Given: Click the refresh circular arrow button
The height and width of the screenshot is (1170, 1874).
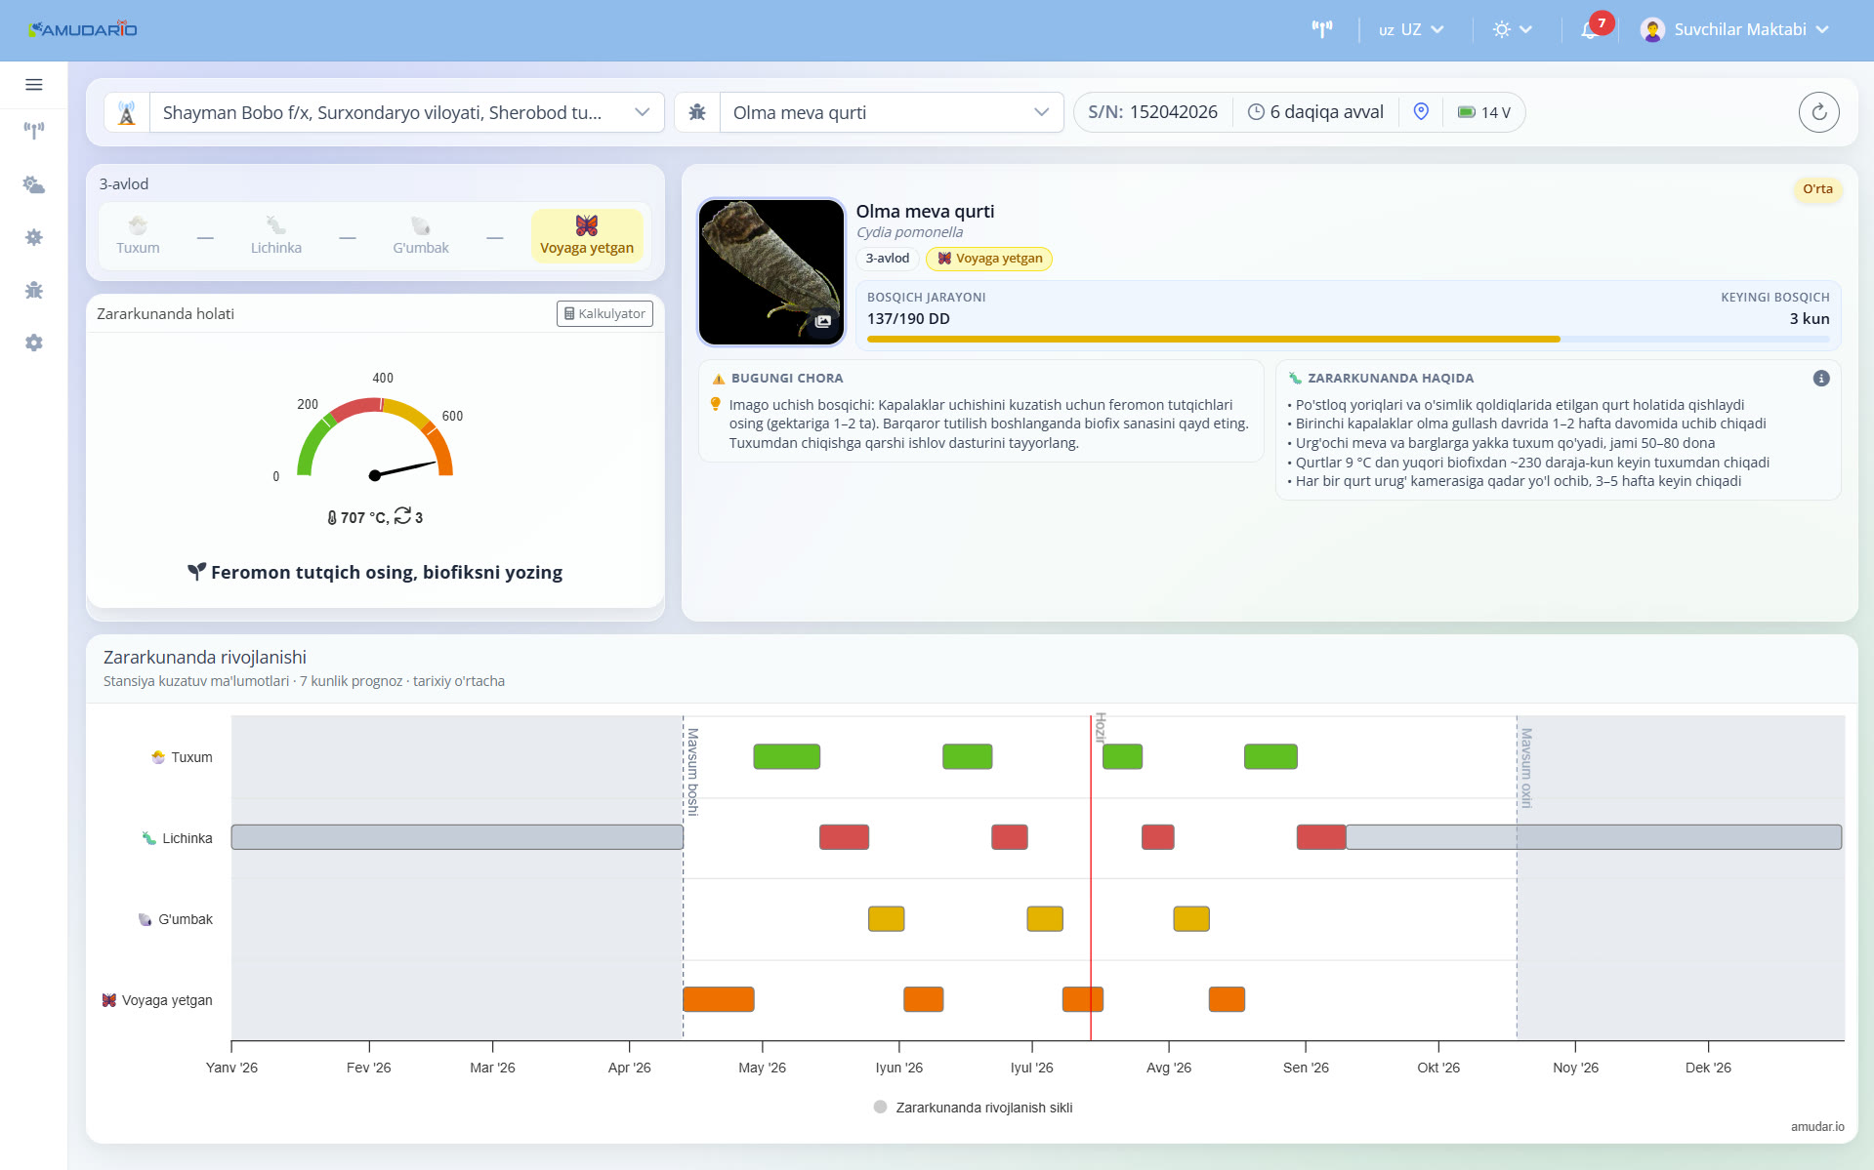Looking at the screenshot, I should click(x=1818, y=112).
